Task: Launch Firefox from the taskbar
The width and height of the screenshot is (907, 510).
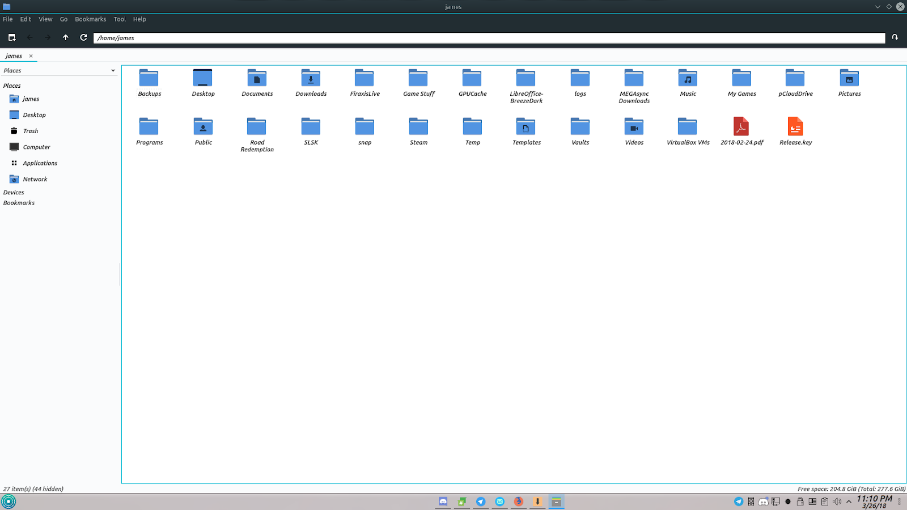Action: click(x=518, y=501)
